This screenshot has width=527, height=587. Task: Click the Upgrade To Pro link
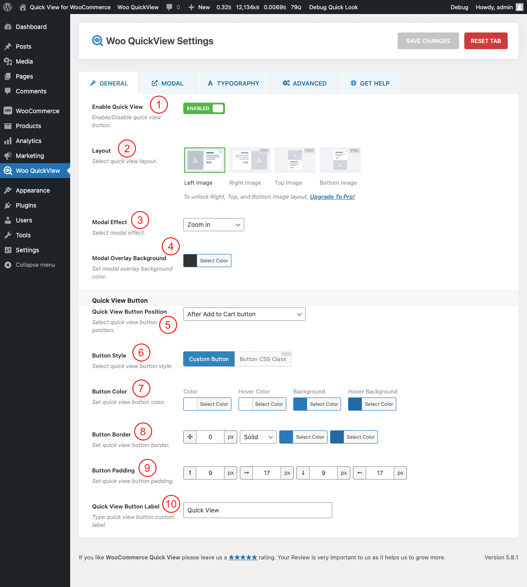(332, 197)
